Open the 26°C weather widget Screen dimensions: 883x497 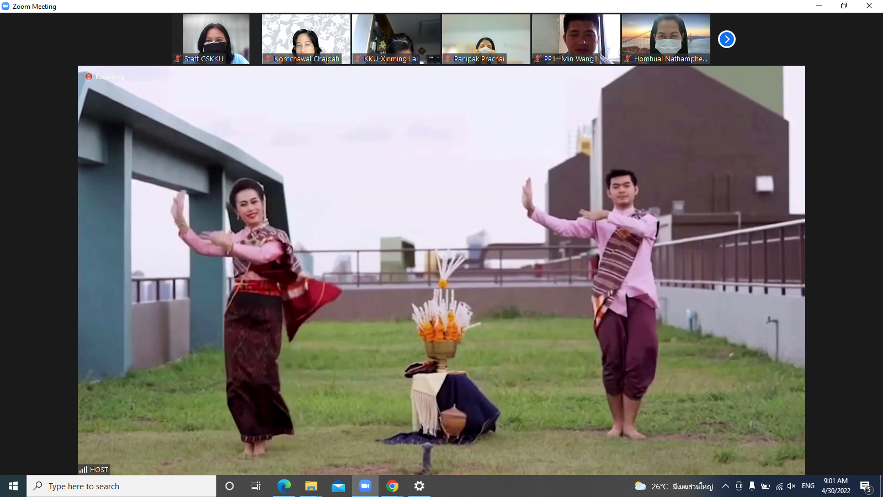point(674,486)
